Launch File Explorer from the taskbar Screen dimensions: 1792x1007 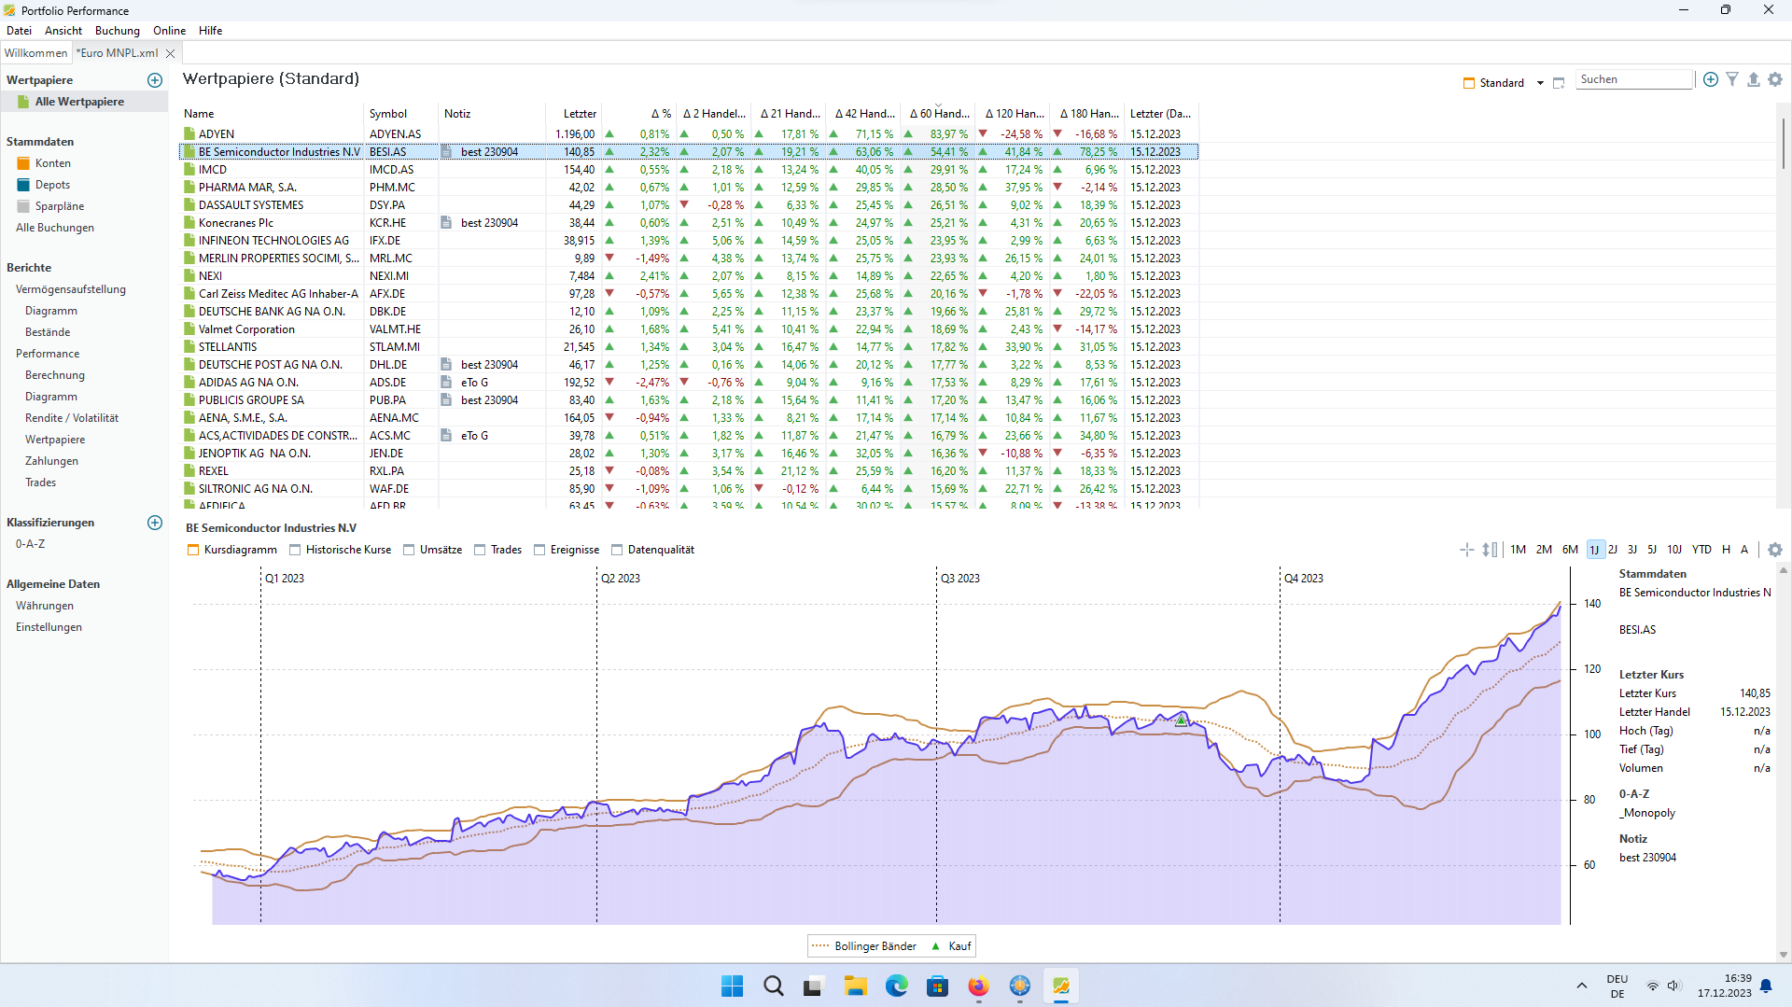(856, 986)
